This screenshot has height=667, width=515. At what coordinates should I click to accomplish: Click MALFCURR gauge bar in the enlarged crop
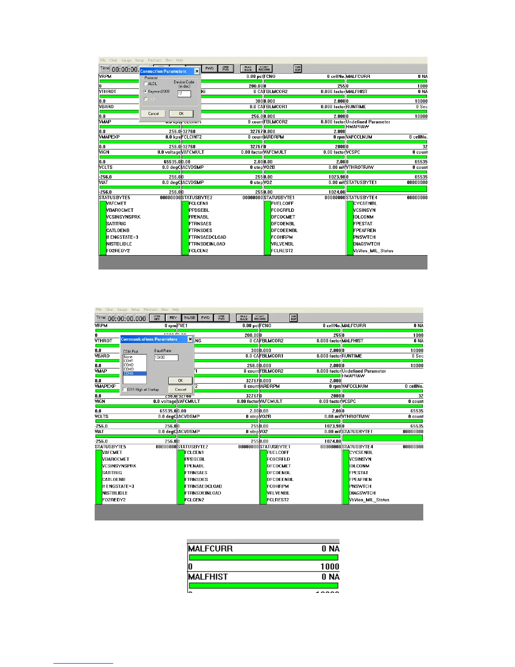263,558
